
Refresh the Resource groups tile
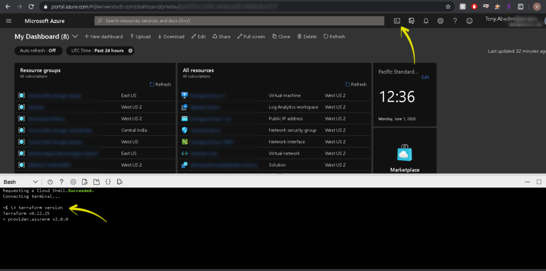coord(160,85)
